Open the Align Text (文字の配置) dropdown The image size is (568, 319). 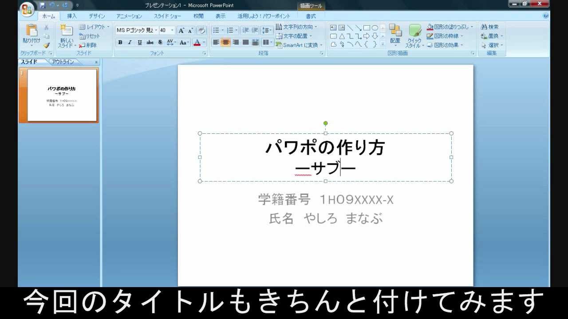pos(294,36)
